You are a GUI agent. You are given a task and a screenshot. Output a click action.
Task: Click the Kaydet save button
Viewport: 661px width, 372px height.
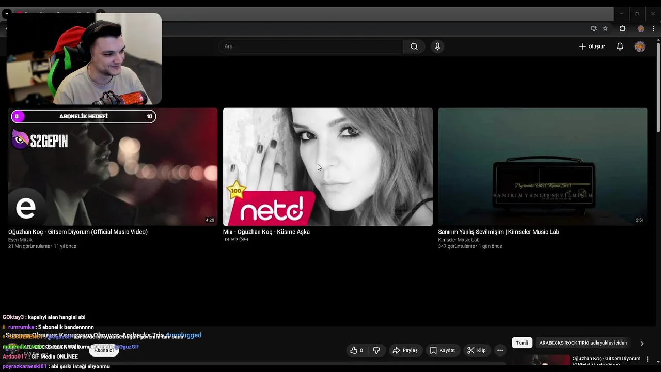[x=443, y=350]
